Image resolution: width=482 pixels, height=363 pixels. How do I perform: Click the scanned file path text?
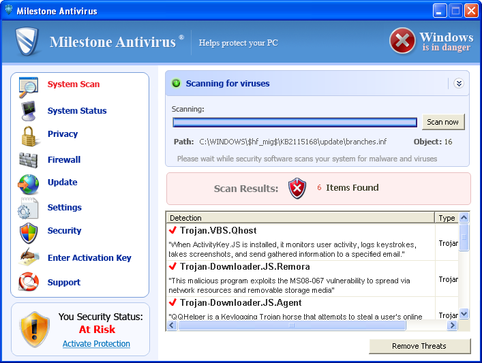pyautogui.click(x=292, y=142)
